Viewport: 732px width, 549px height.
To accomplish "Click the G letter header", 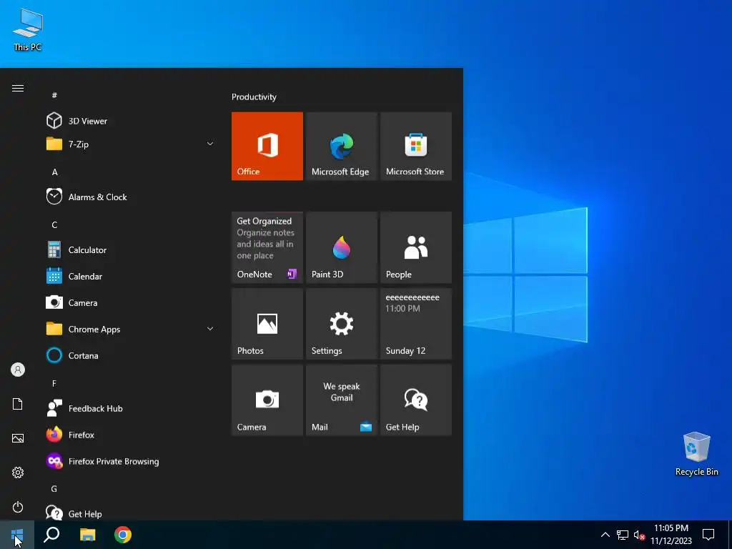I will click(54, 489).
